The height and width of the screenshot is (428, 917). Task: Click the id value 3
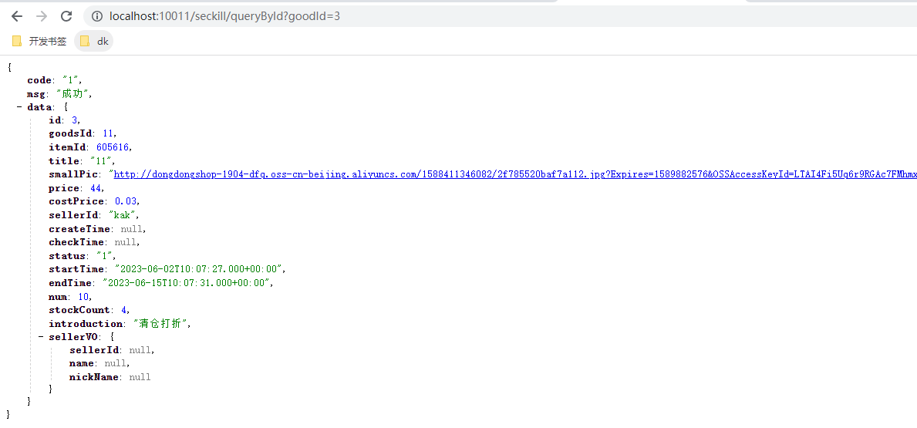[x=75, y=121]
